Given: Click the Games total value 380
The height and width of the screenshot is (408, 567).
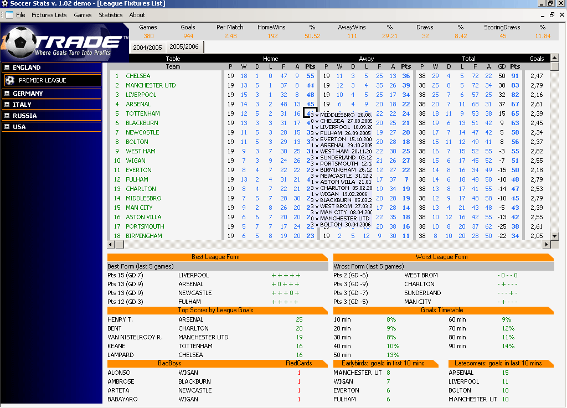Looking at the screenshot, I should point(148,36).
